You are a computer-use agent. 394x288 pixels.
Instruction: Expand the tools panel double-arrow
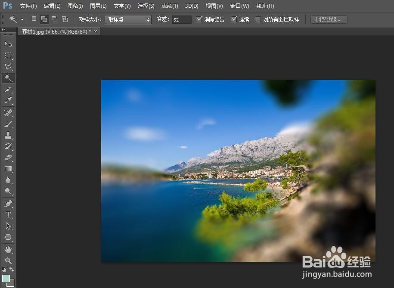point(3,30)
